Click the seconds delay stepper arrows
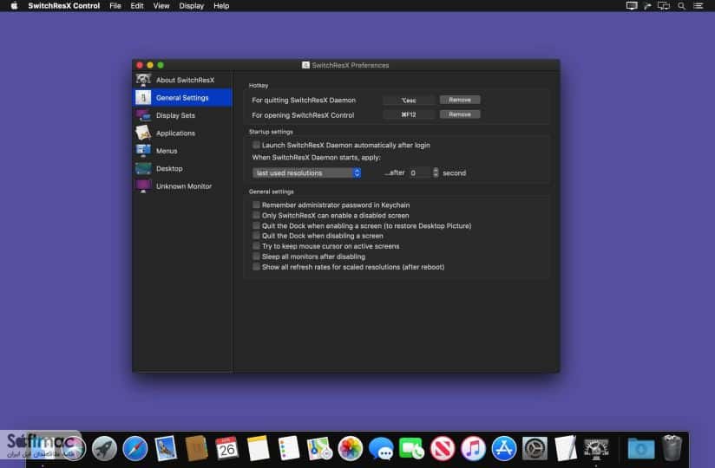This screenshot has width=715, height=468. (436, 172)
